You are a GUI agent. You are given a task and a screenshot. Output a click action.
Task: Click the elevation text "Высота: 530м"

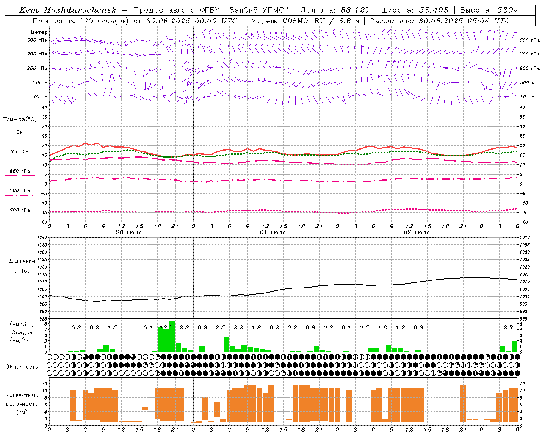(x=489, y=11)
